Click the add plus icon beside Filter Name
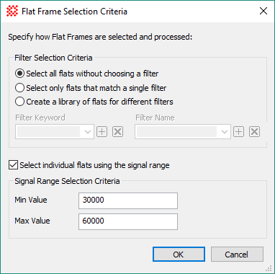275x274 pixels. tap(239, 132)
